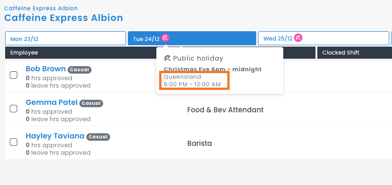The height and width of the screenshot is (185, 392).
Task: Click public holiday icon on Wed 25/12
Action: pos(298,38)
